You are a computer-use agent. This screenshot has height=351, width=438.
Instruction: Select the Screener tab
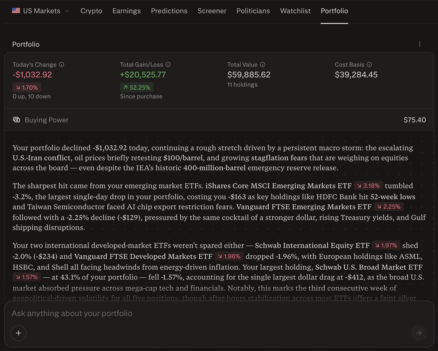pyautogui.click(x=212, y=11)
